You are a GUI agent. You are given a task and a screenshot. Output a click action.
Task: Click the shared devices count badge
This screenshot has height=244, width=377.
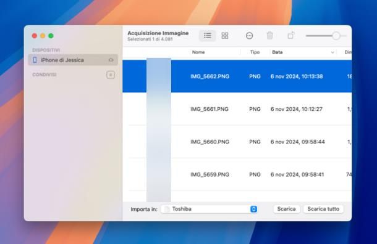tap(111, 75)
